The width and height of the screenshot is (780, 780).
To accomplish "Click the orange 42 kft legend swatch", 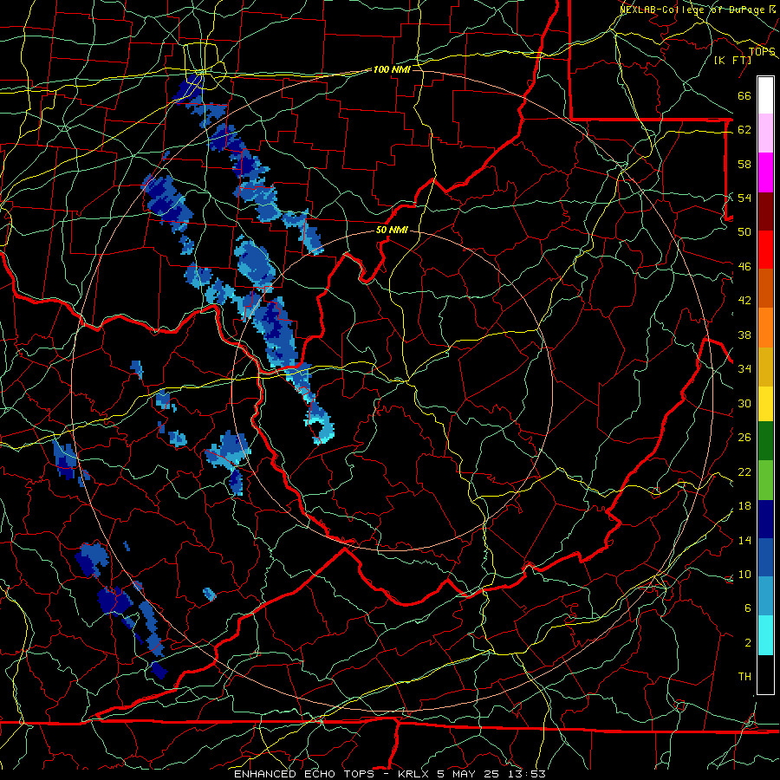I will [765, 328].
